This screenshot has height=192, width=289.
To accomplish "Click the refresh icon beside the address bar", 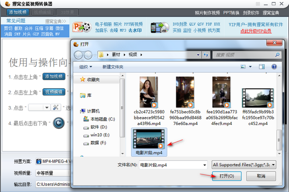I will tap(206, 55).
